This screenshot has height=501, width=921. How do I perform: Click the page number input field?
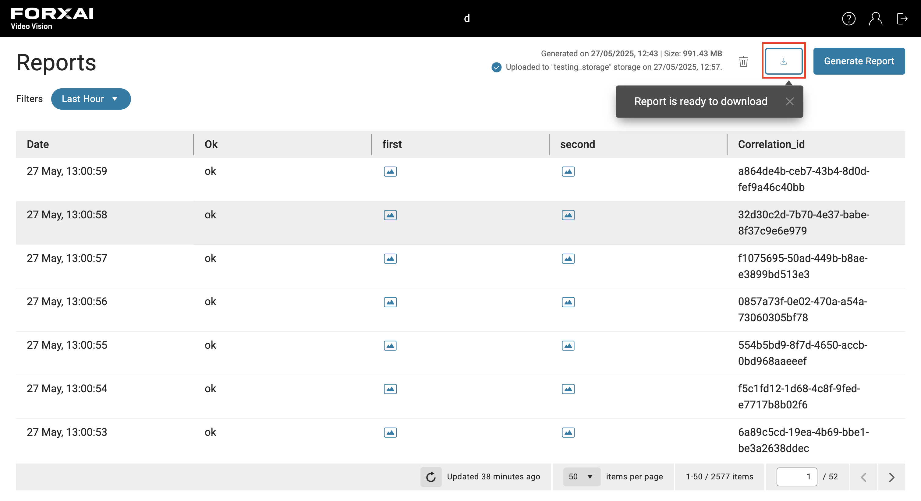click(797, 477)
